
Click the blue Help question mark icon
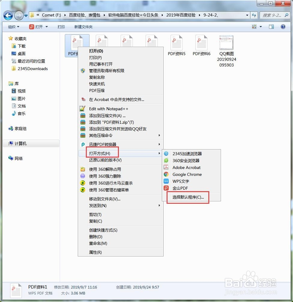click(x=282, y=27)
